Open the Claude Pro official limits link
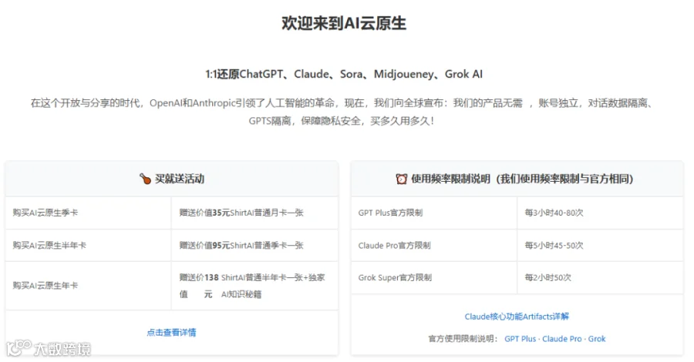This screenshot has width=694, height=362. pyautogui.click(x=561, y=339)
